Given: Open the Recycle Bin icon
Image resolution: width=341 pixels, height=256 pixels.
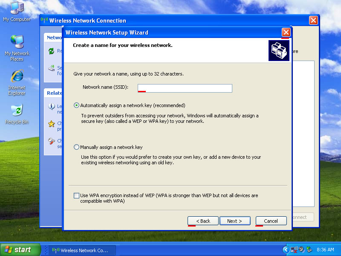Looking at the screenshot, I should pyautogui.click(x=17, y=114).
